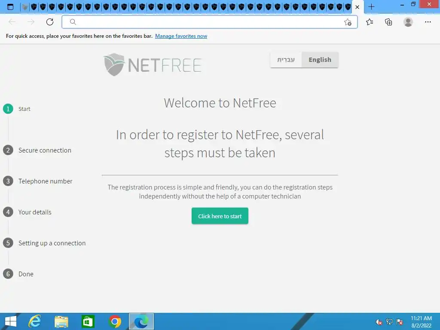The width and height of the screenshot is (440, 330).
Task: Click the browser forward arrow
Action: pyautogui.click(x=31, y=22)
